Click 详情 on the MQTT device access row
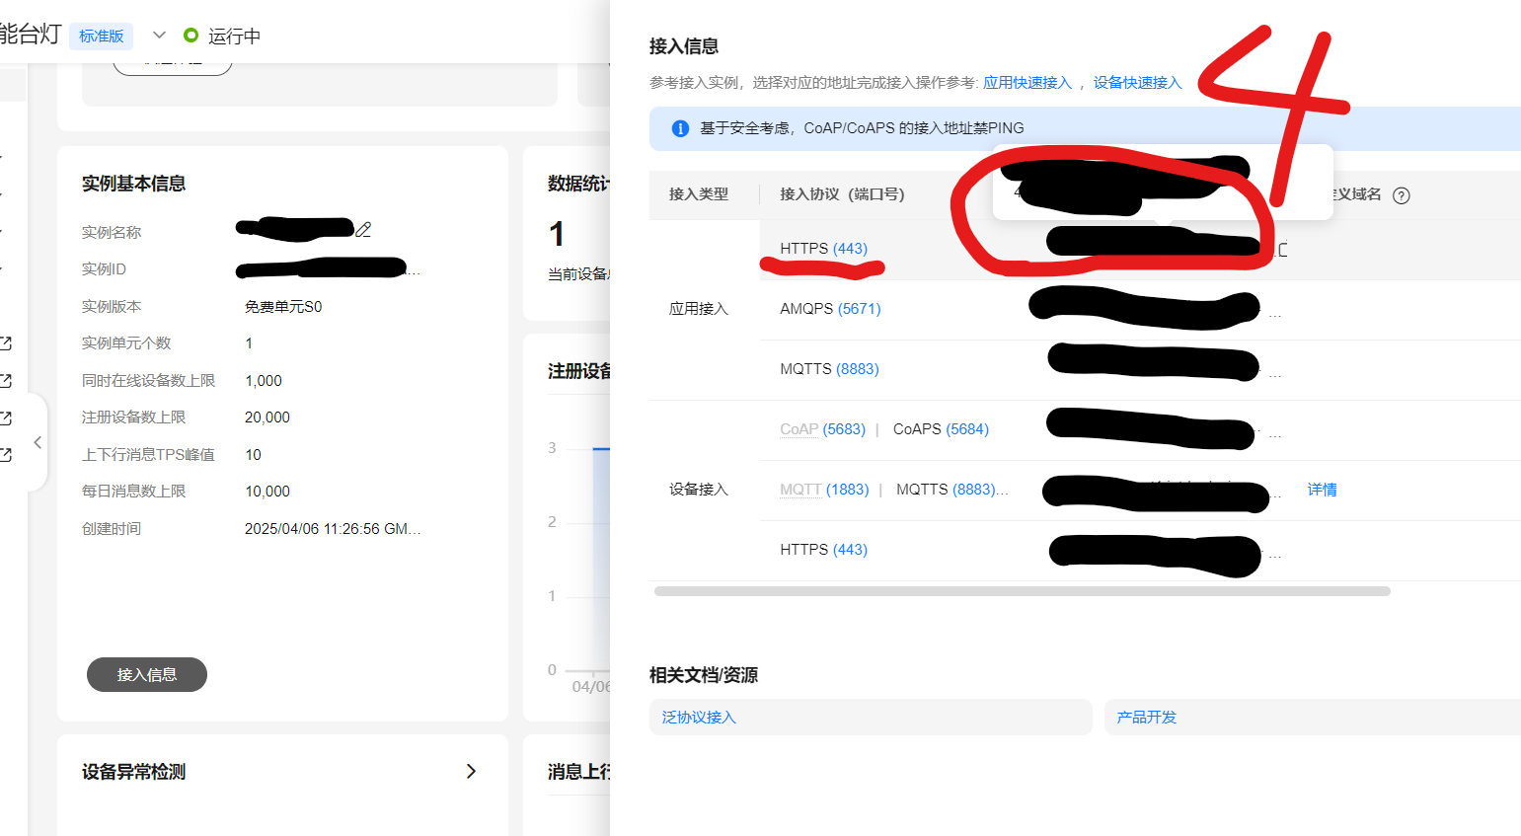The image size is (1521, 836). click(x=1322, y=489)
